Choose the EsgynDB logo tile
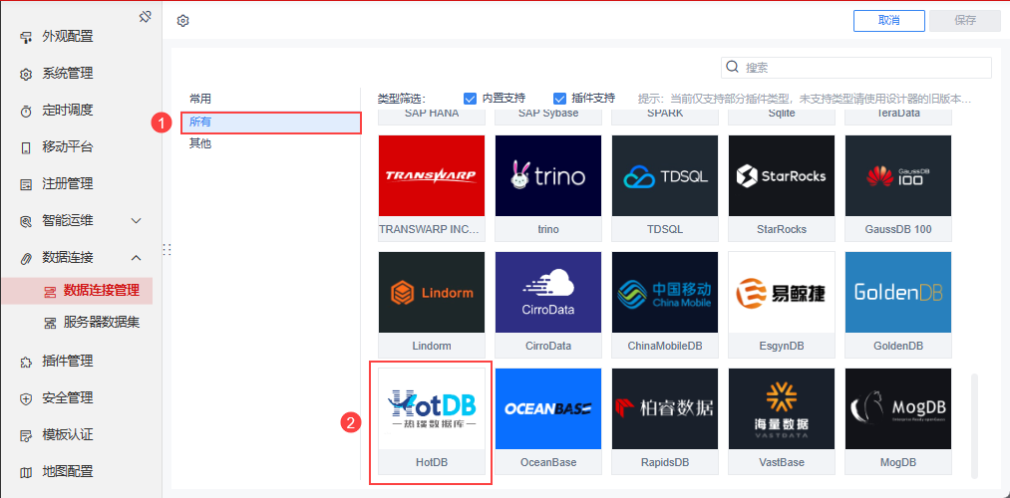1010x498 pixels. pyautogui.click(x=782, y=292)
